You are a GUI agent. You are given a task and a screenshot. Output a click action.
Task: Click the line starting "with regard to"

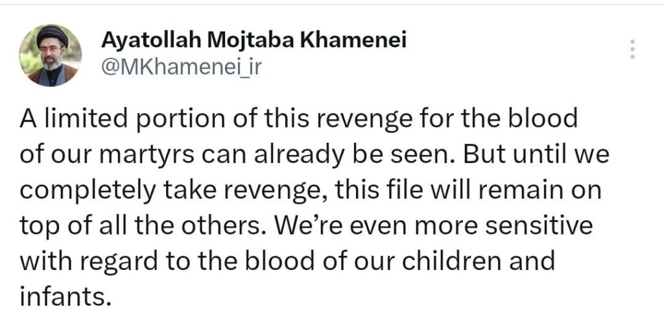pos(288,262)
